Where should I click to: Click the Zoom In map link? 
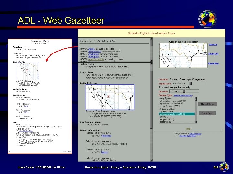(x=213, y=44)
